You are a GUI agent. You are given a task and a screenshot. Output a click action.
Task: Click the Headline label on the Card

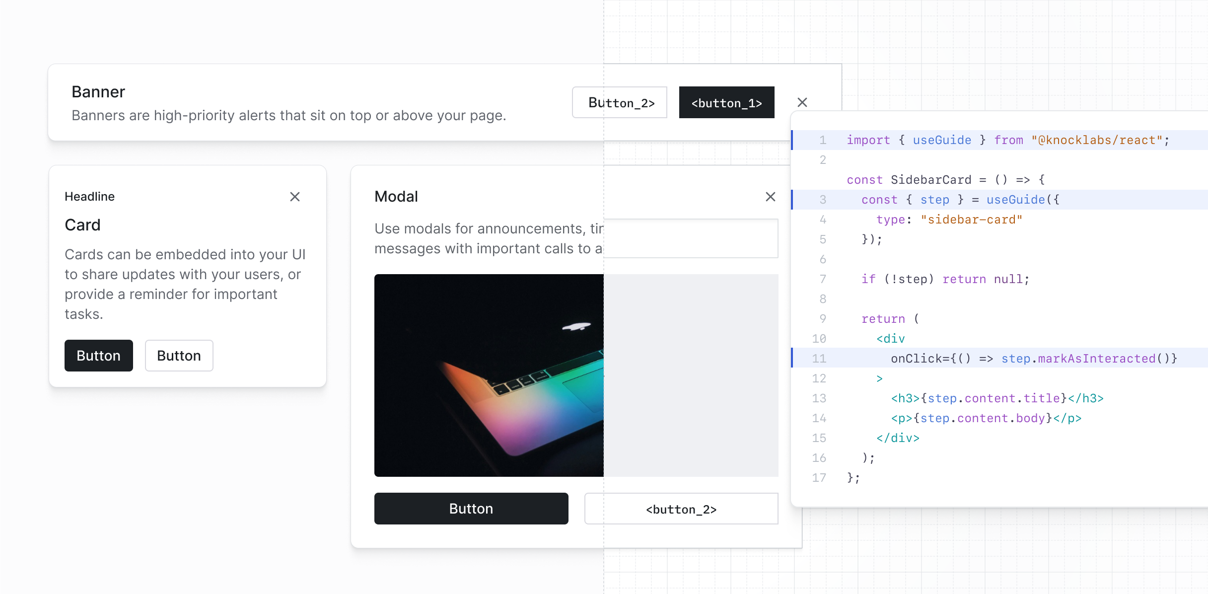[x=90, y=196]
